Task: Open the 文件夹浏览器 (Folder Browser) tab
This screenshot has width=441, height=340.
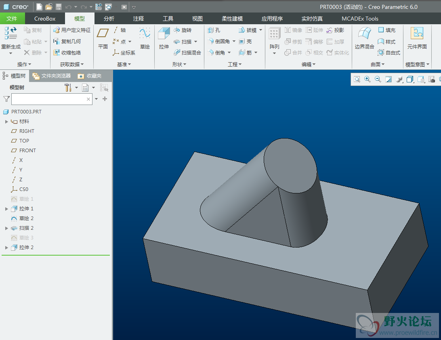Action: tap(52, 76)
